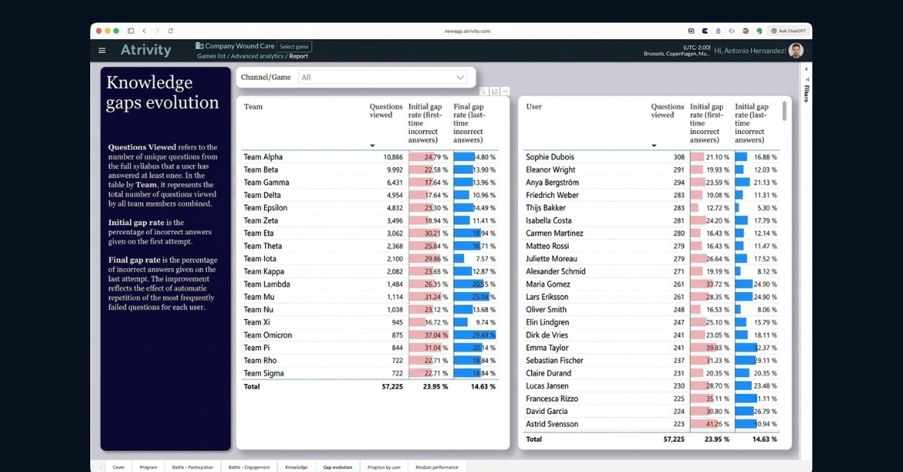Open more options ellipsis above Team table
The width and height of the screenshot is (903, 472).
505,91
